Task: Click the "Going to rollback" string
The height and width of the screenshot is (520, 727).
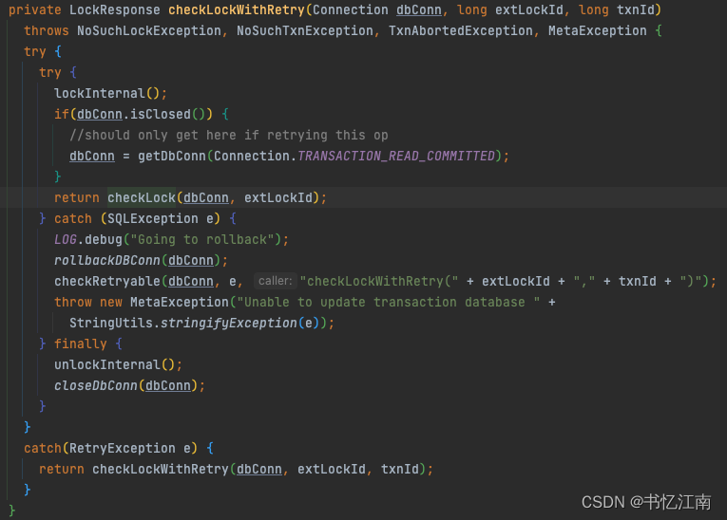Action: tap(202, 239)
